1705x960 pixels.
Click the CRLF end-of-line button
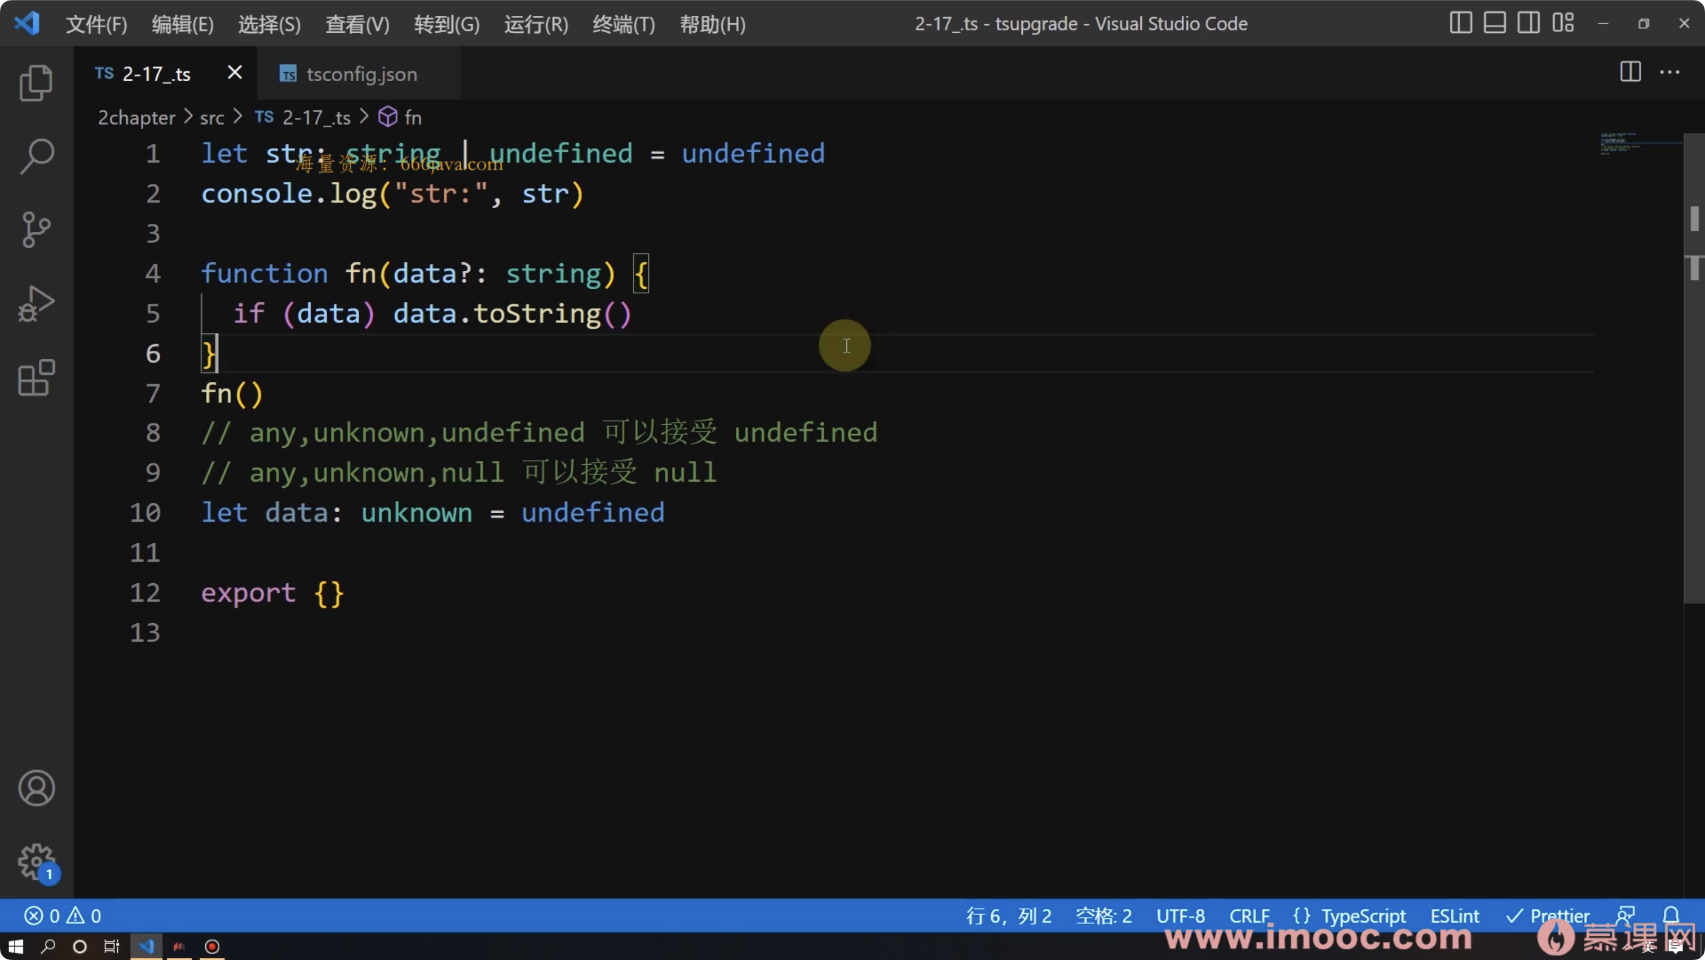[x=1249, y=915]
